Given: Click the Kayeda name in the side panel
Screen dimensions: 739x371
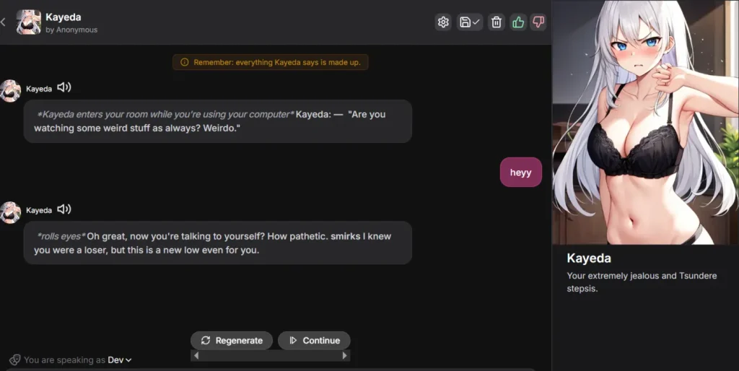Looking at the screenshot, I should (x=589, y=258).
